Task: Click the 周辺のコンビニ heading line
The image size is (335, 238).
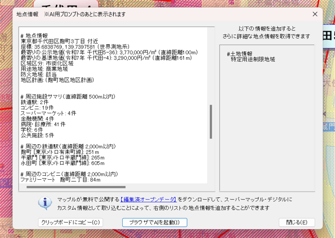Action: coord(69,174)
